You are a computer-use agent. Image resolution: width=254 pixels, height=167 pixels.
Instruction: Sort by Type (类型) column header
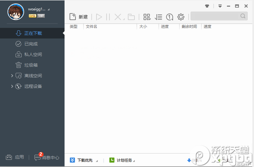tap(74, 27)
